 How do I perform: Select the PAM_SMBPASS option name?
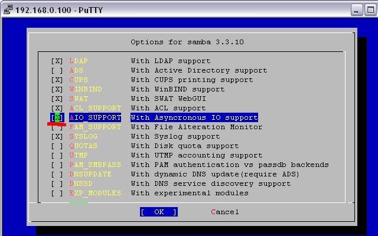(x=95, y=165)
